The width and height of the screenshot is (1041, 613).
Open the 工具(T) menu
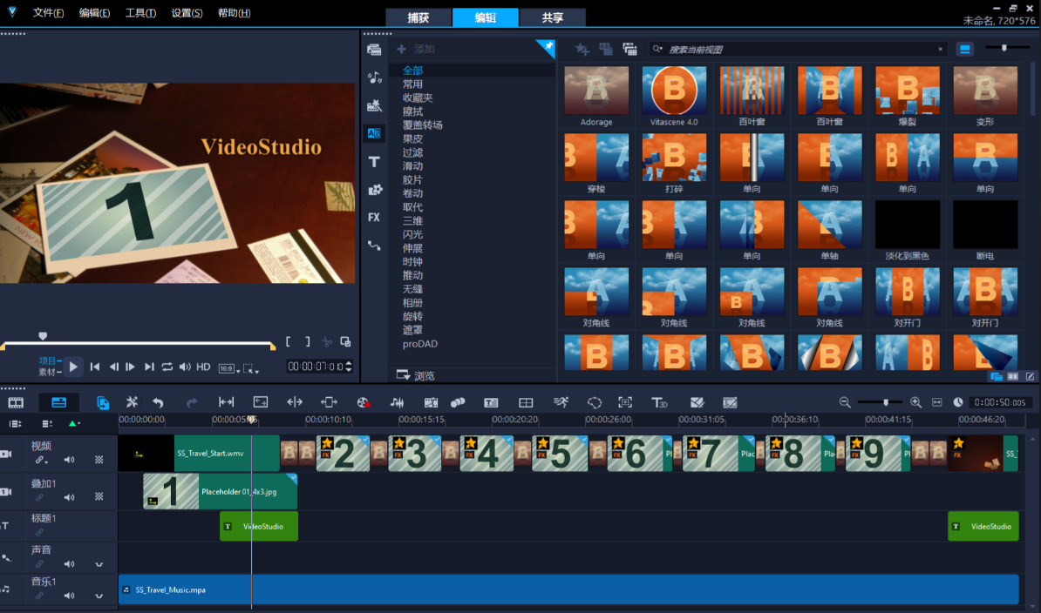140,12
